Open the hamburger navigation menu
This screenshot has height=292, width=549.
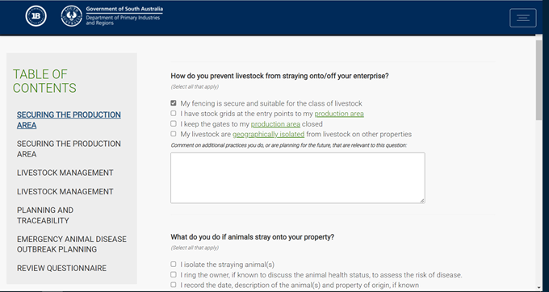click(522, 18)
